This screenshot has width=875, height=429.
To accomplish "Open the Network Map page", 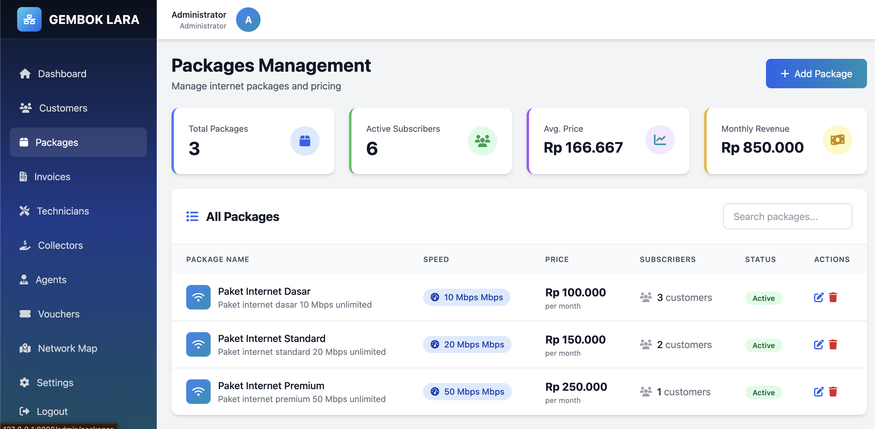I will pyautogui.click(x=67, y=348).
